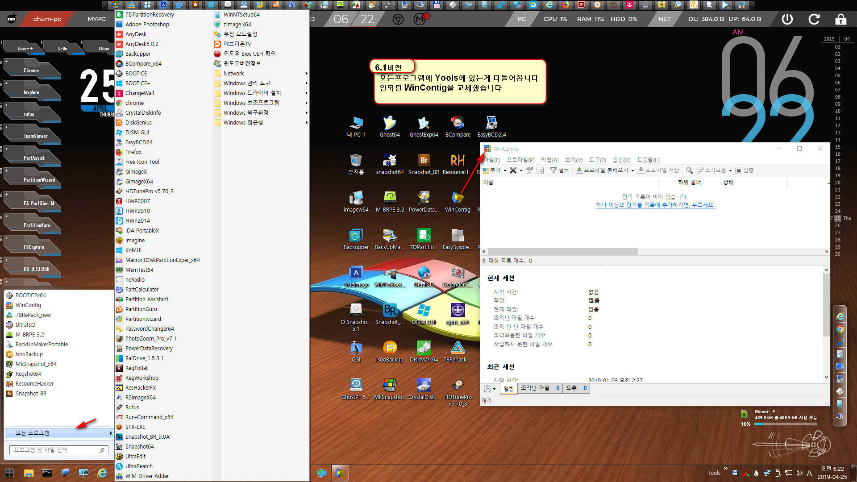Select Adobe_Photoshop in programs list
The height and width of the screenshot is (482, 857).
[x=147, y=25]
